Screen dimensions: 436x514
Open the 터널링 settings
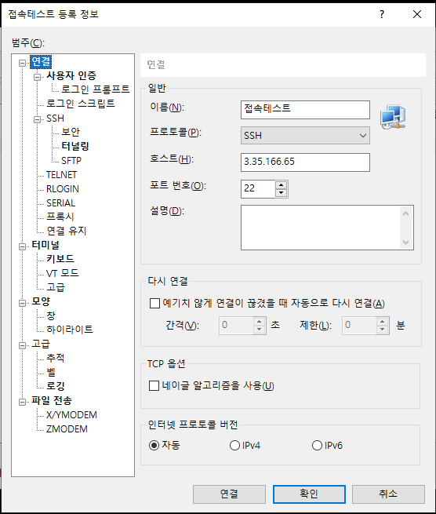(x=75, y=146)
